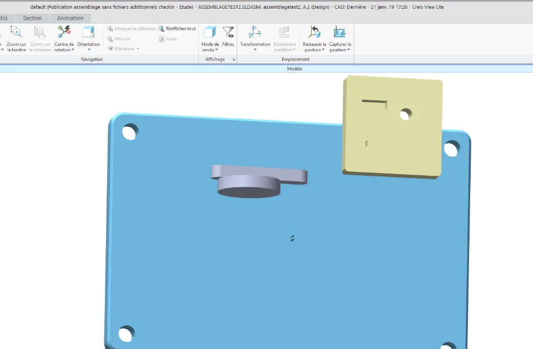Switch to the Animation tab
Image resolution: width=533 pixels, height=349 pixels.
pos(70,18)
